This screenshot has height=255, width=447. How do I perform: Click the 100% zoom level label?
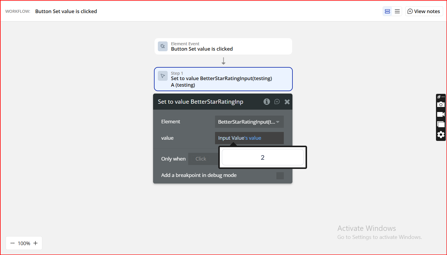pos(24,243)
